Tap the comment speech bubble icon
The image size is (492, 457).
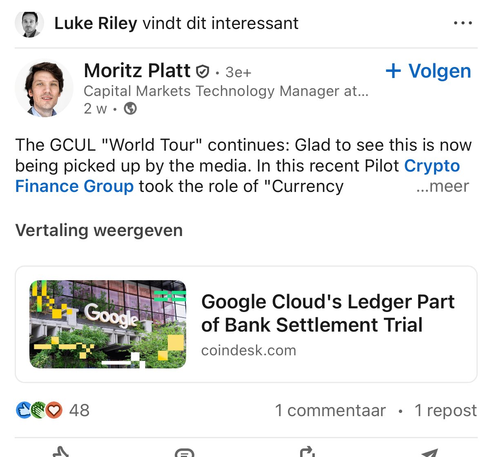184,453
